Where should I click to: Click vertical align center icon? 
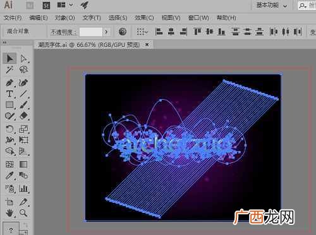click(210, 32)
